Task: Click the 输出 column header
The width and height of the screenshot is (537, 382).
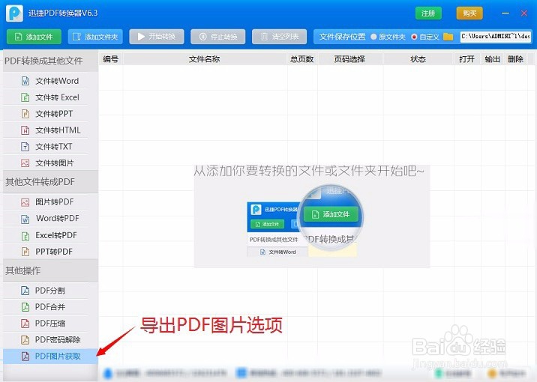Action: pos(493,59)
